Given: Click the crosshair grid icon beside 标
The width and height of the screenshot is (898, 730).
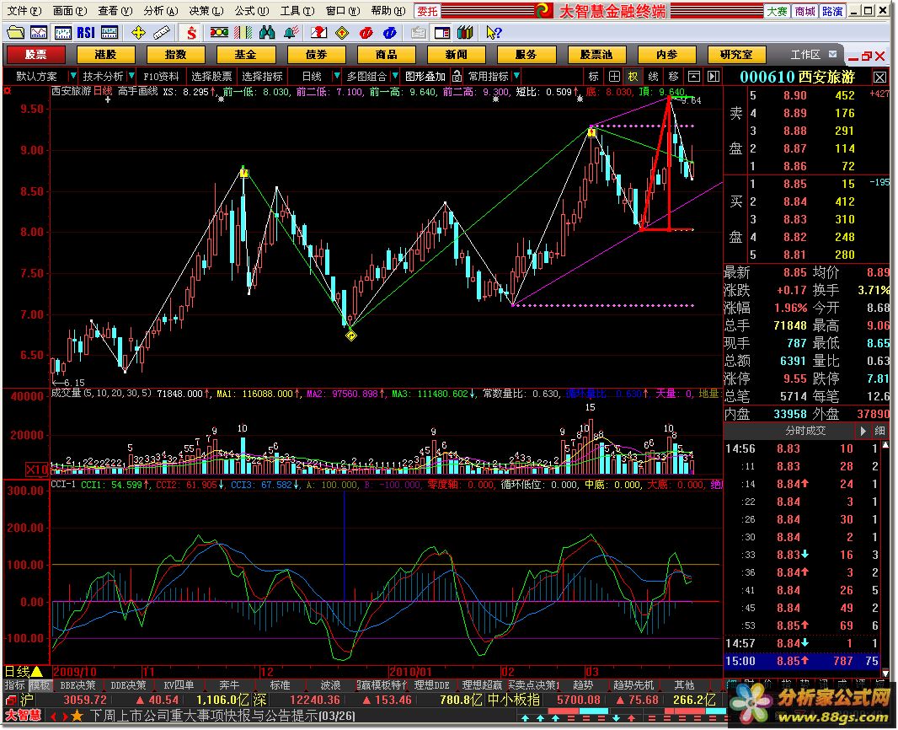Looking at the screenshot, I should pos(614,76).
